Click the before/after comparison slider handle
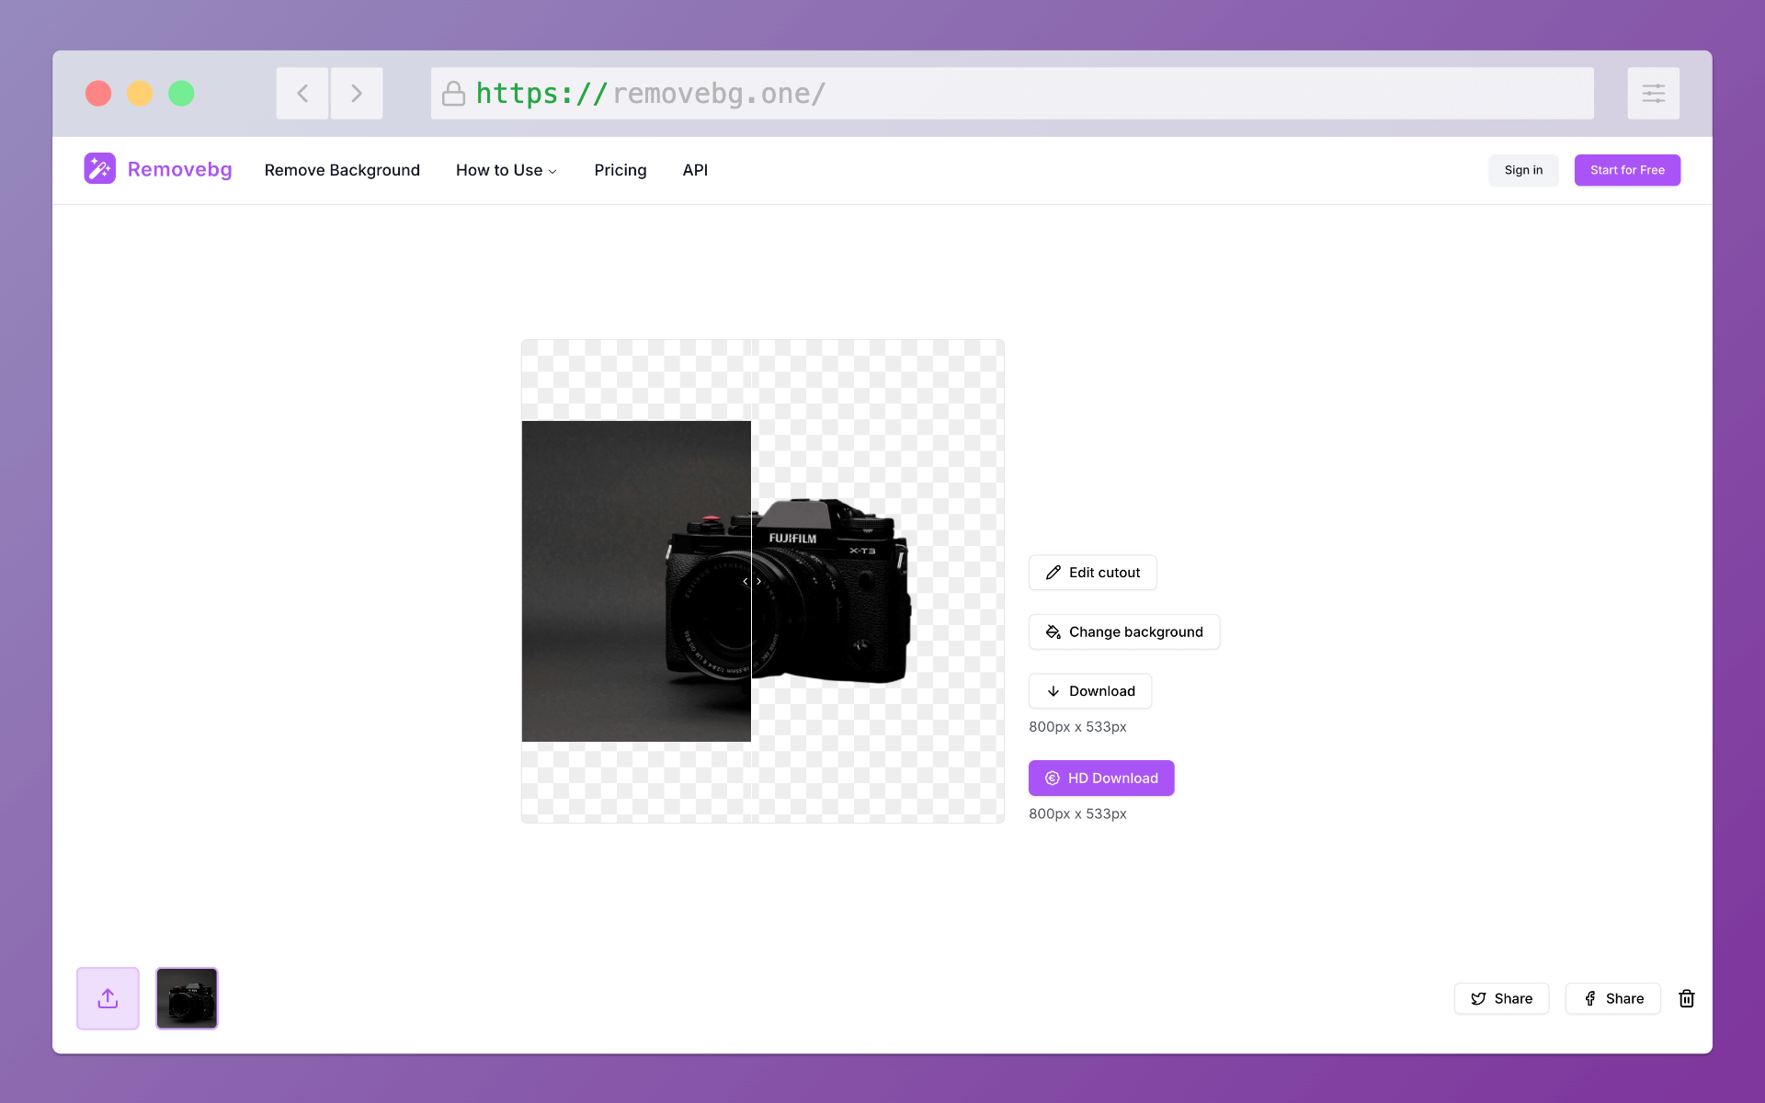The image size is (1765, 1103). tap(751, 581)
